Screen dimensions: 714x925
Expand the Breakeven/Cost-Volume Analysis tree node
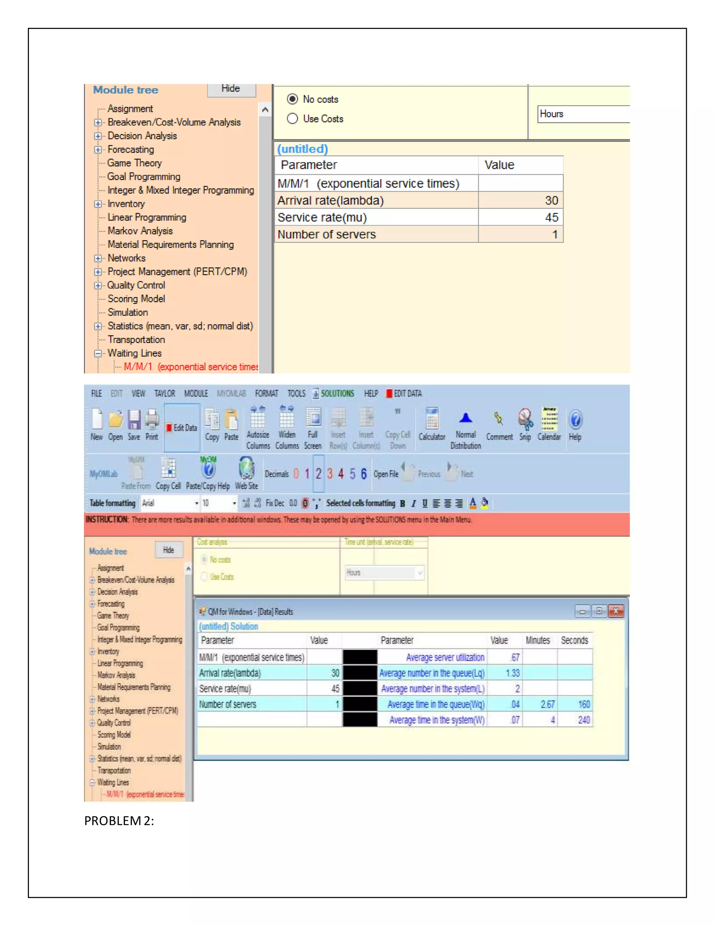pos(98,123)
